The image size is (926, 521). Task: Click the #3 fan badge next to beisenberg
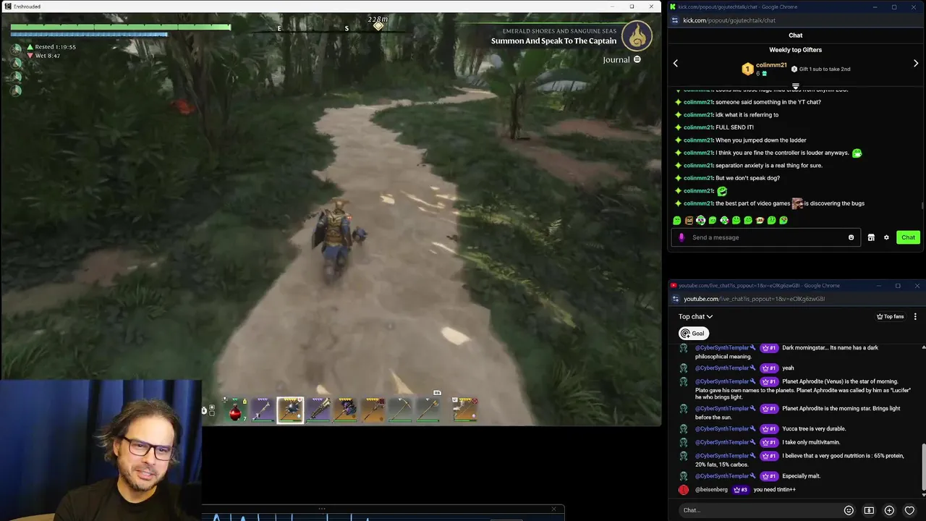[740, 489]
